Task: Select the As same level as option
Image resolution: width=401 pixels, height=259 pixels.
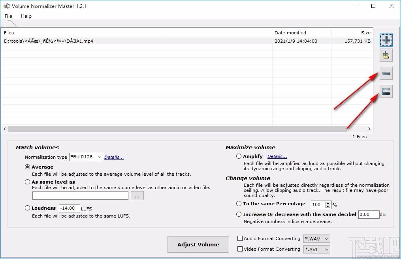Action: pyautogui.click(x=27, y=182)
